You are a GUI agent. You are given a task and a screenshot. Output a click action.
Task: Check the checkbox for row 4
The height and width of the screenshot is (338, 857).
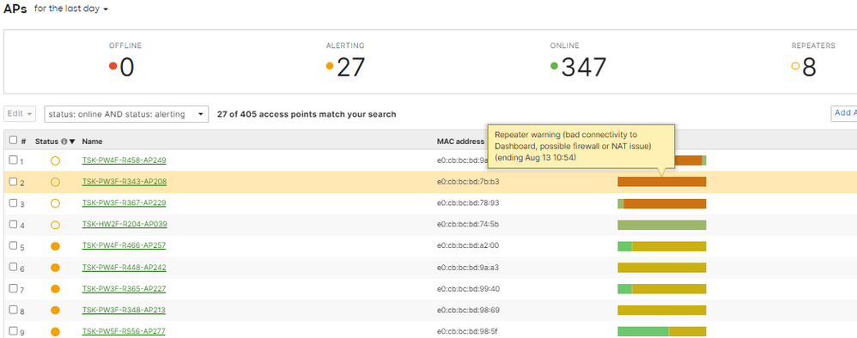pyautogui.click(x=13, y=224)
